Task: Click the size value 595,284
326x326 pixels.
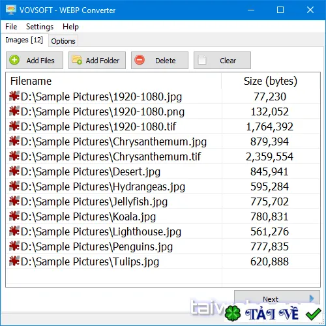Action: pyautogui.click(x=270, y=186)
